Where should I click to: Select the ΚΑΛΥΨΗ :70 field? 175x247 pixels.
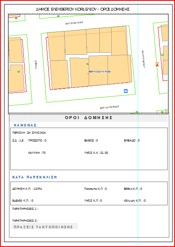click(x=37, y=153)
